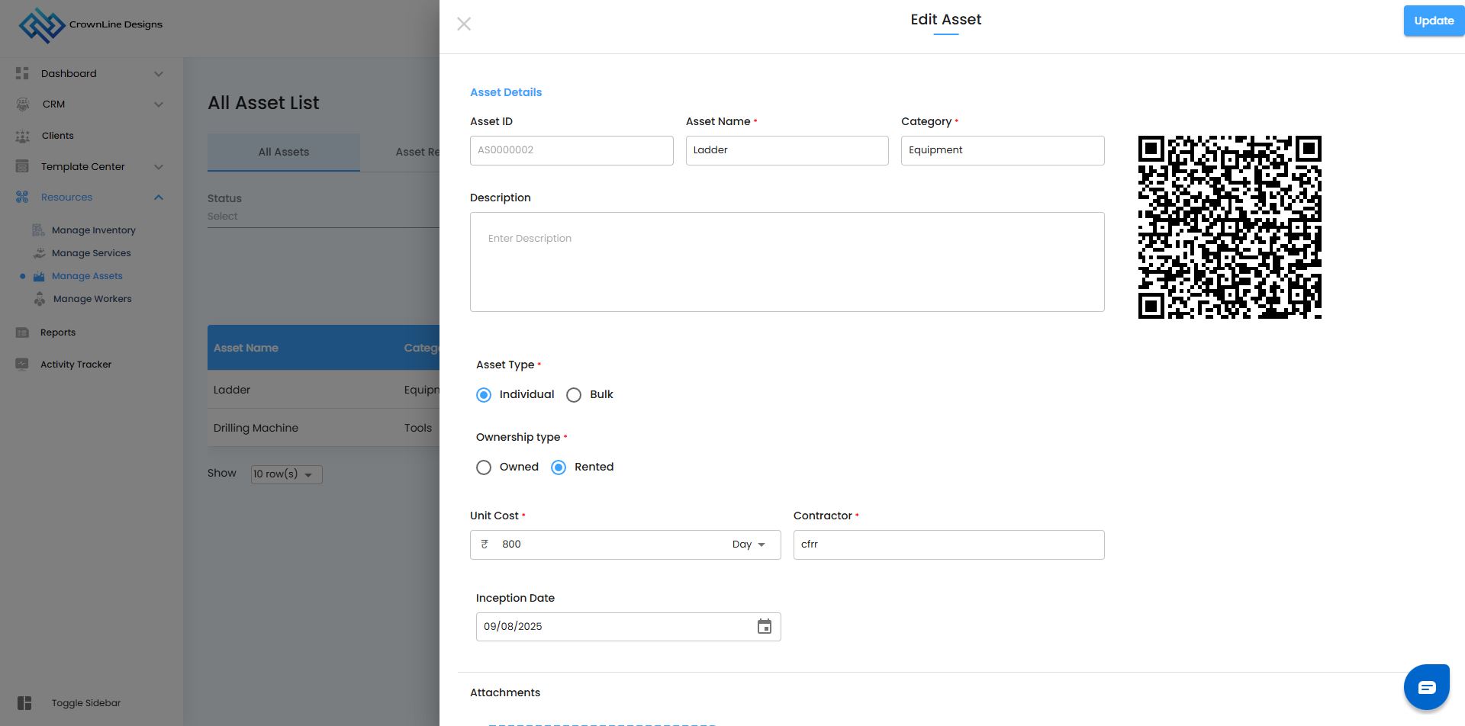The width and height of the screenshot is (1465, 726).
Task: Click the Unit Cost amount field showing 800
Action: 610,544
